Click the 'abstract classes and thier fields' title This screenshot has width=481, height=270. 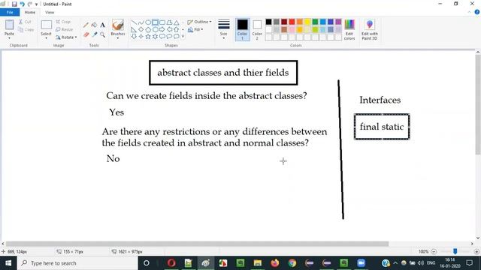point(223,73)
